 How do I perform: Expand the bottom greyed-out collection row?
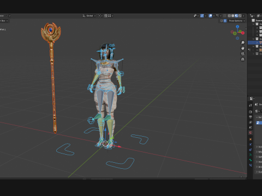(253, 54)
